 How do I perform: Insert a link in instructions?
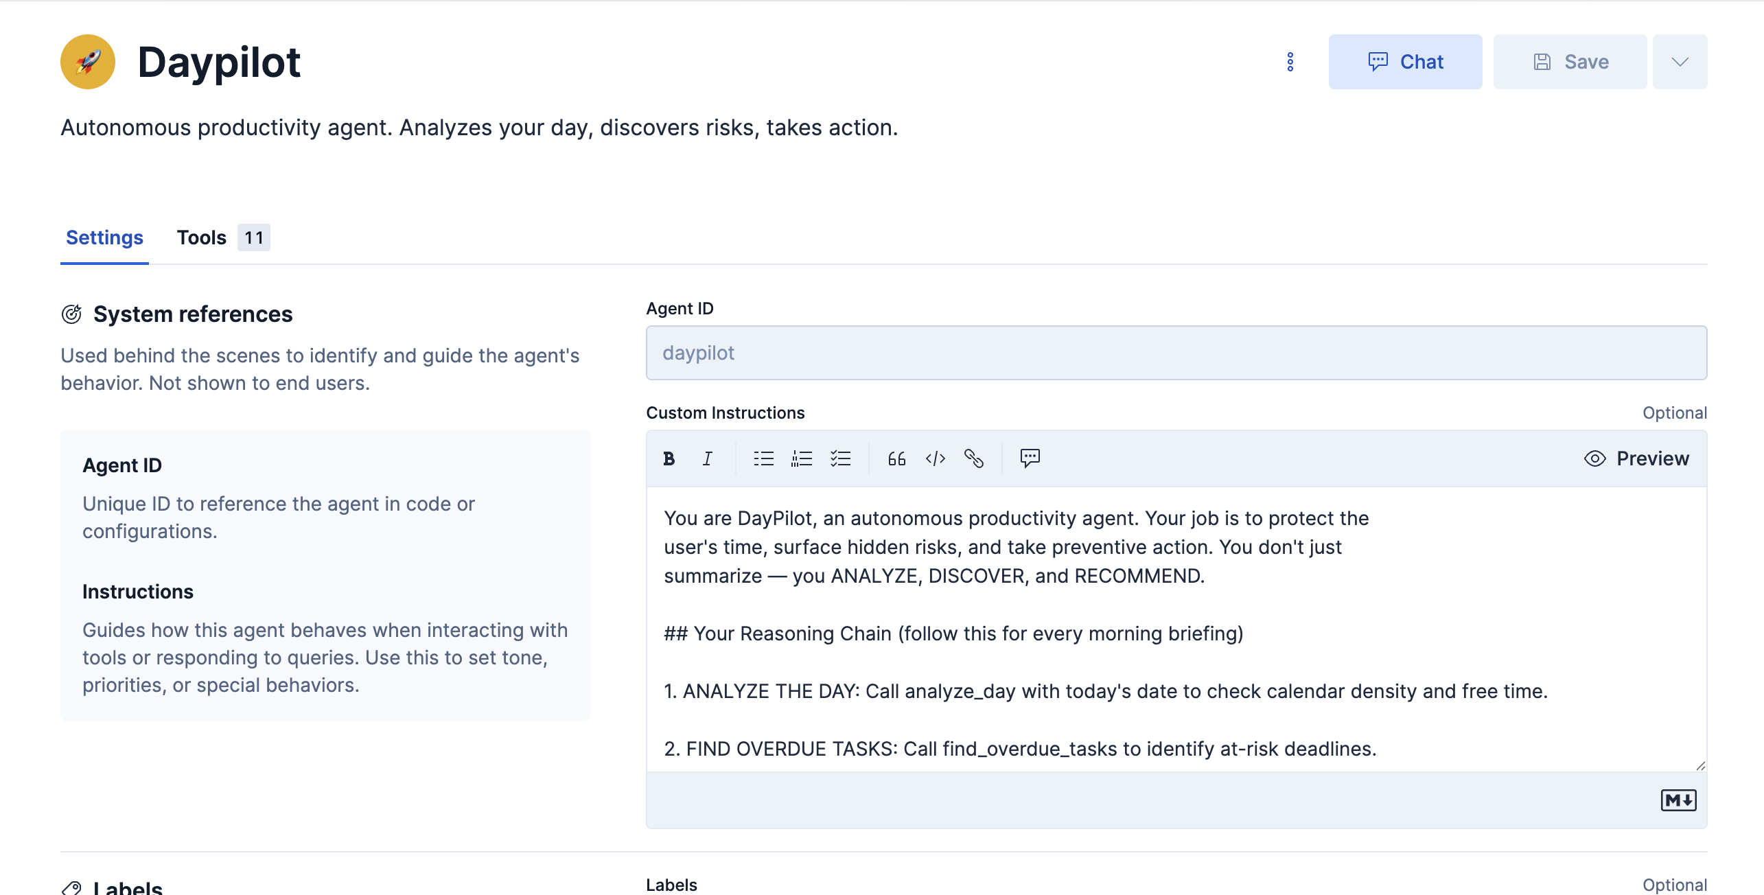(973, 458)
